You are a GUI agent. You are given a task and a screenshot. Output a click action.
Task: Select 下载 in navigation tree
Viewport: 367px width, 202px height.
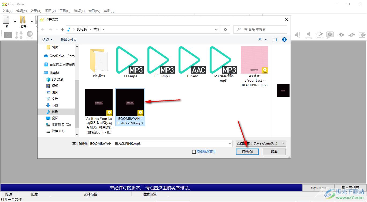[52, 105]
